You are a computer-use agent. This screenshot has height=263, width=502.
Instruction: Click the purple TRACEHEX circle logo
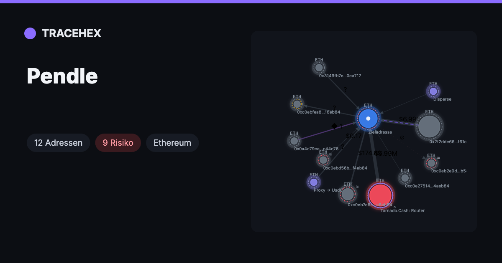pos(30,33)
